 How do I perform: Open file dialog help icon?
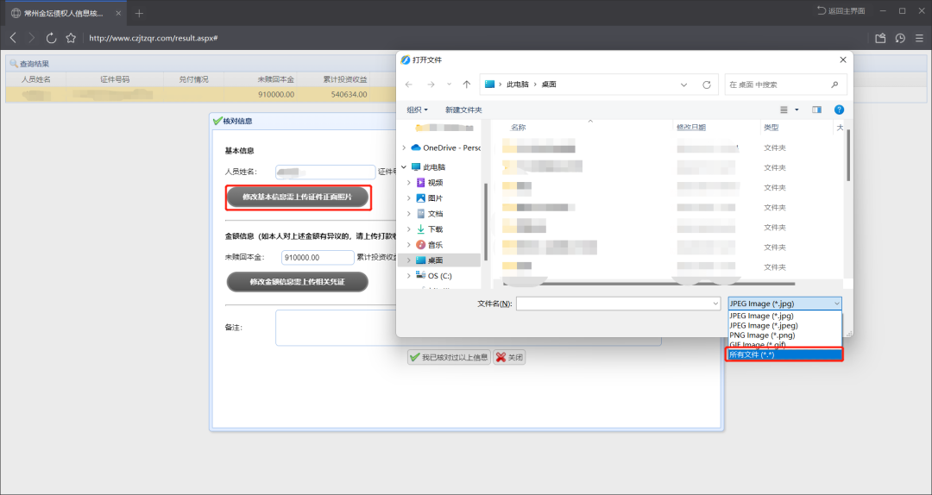point(840,110)
